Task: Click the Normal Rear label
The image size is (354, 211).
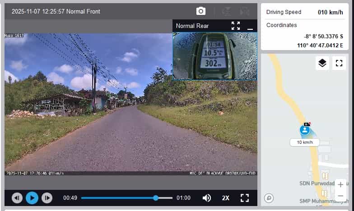Action: pyautogui.click(x=192, y=26)
